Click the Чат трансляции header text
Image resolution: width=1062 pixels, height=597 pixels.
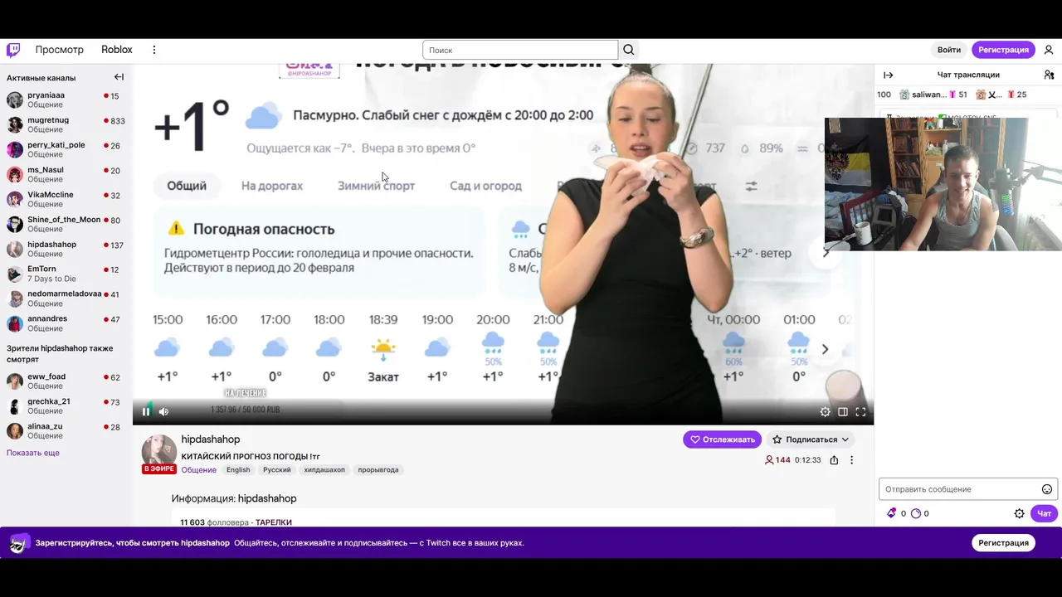point(968,75)
